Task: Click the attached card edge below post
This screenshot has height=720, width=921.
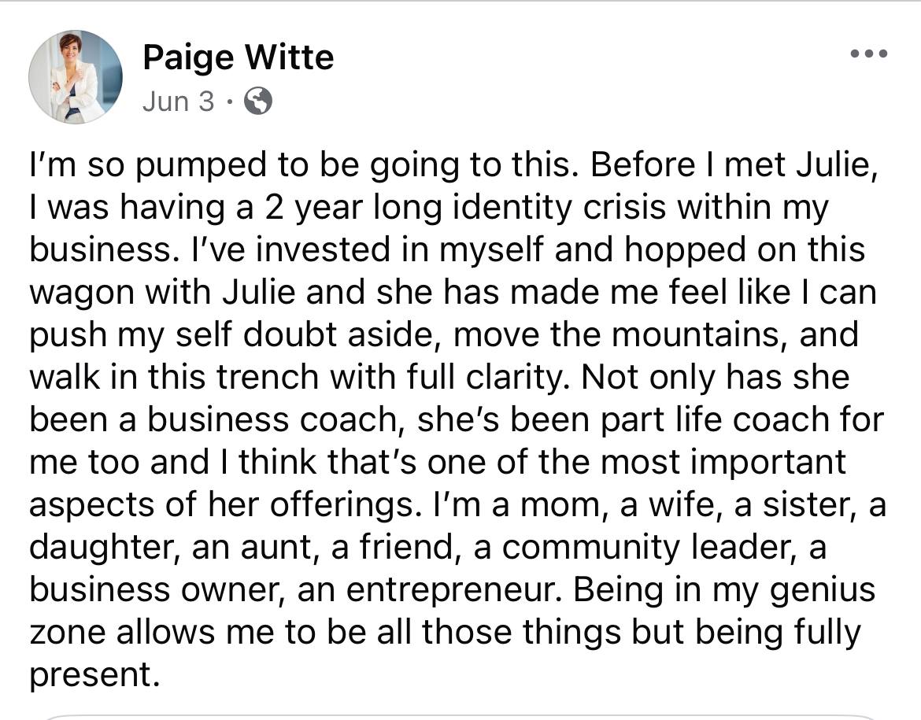Action: click(460, 716)
